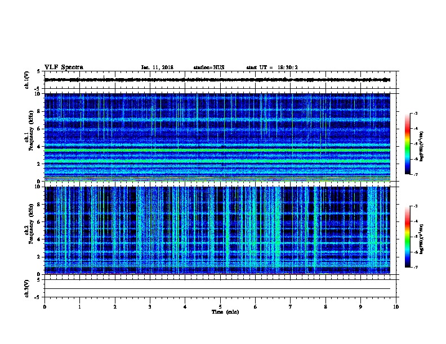
Task: Click inside the ch.2 spectrogram panel
Action: pos(217,230)
